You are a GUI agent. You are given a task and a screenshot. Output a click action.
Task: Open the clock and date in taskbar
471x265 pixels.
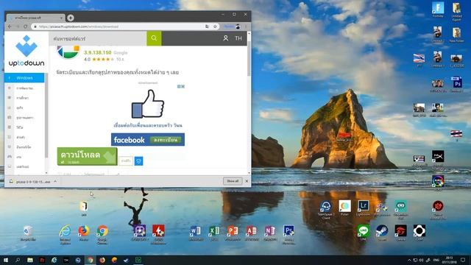click(x=450, y=260)
